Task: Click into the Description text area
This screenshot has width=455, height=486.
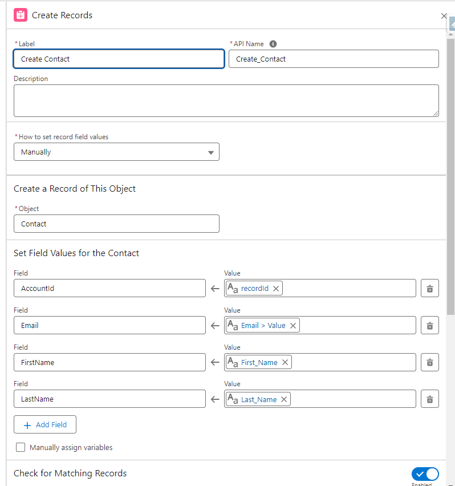Action: [226, 100]
